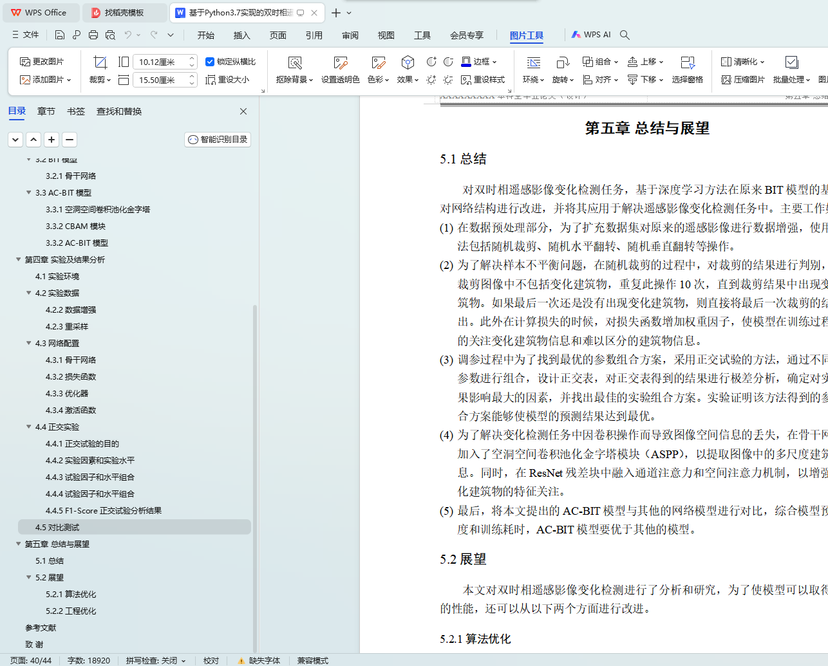Open the 对齐 align dropdown
This screenshot has width=828, height=666.
tap(600, 80)
